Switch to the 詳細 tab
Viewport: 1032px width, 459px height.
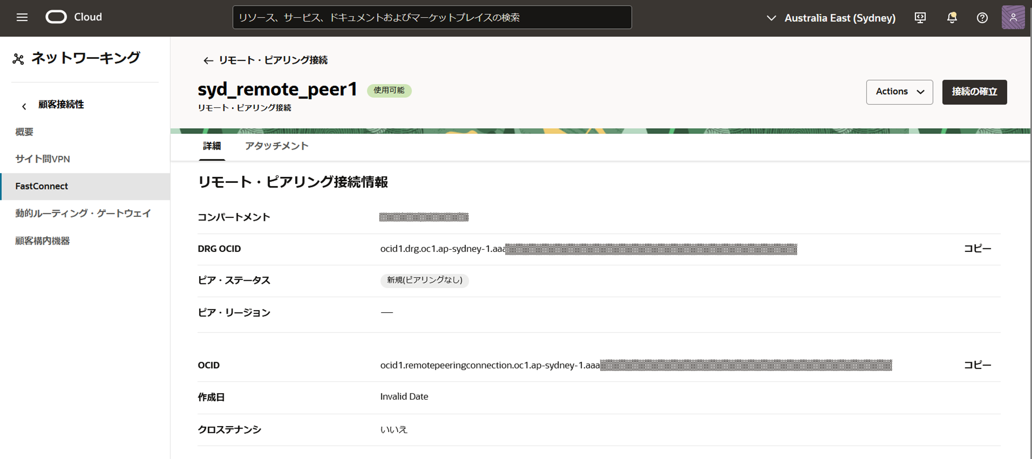212,146
